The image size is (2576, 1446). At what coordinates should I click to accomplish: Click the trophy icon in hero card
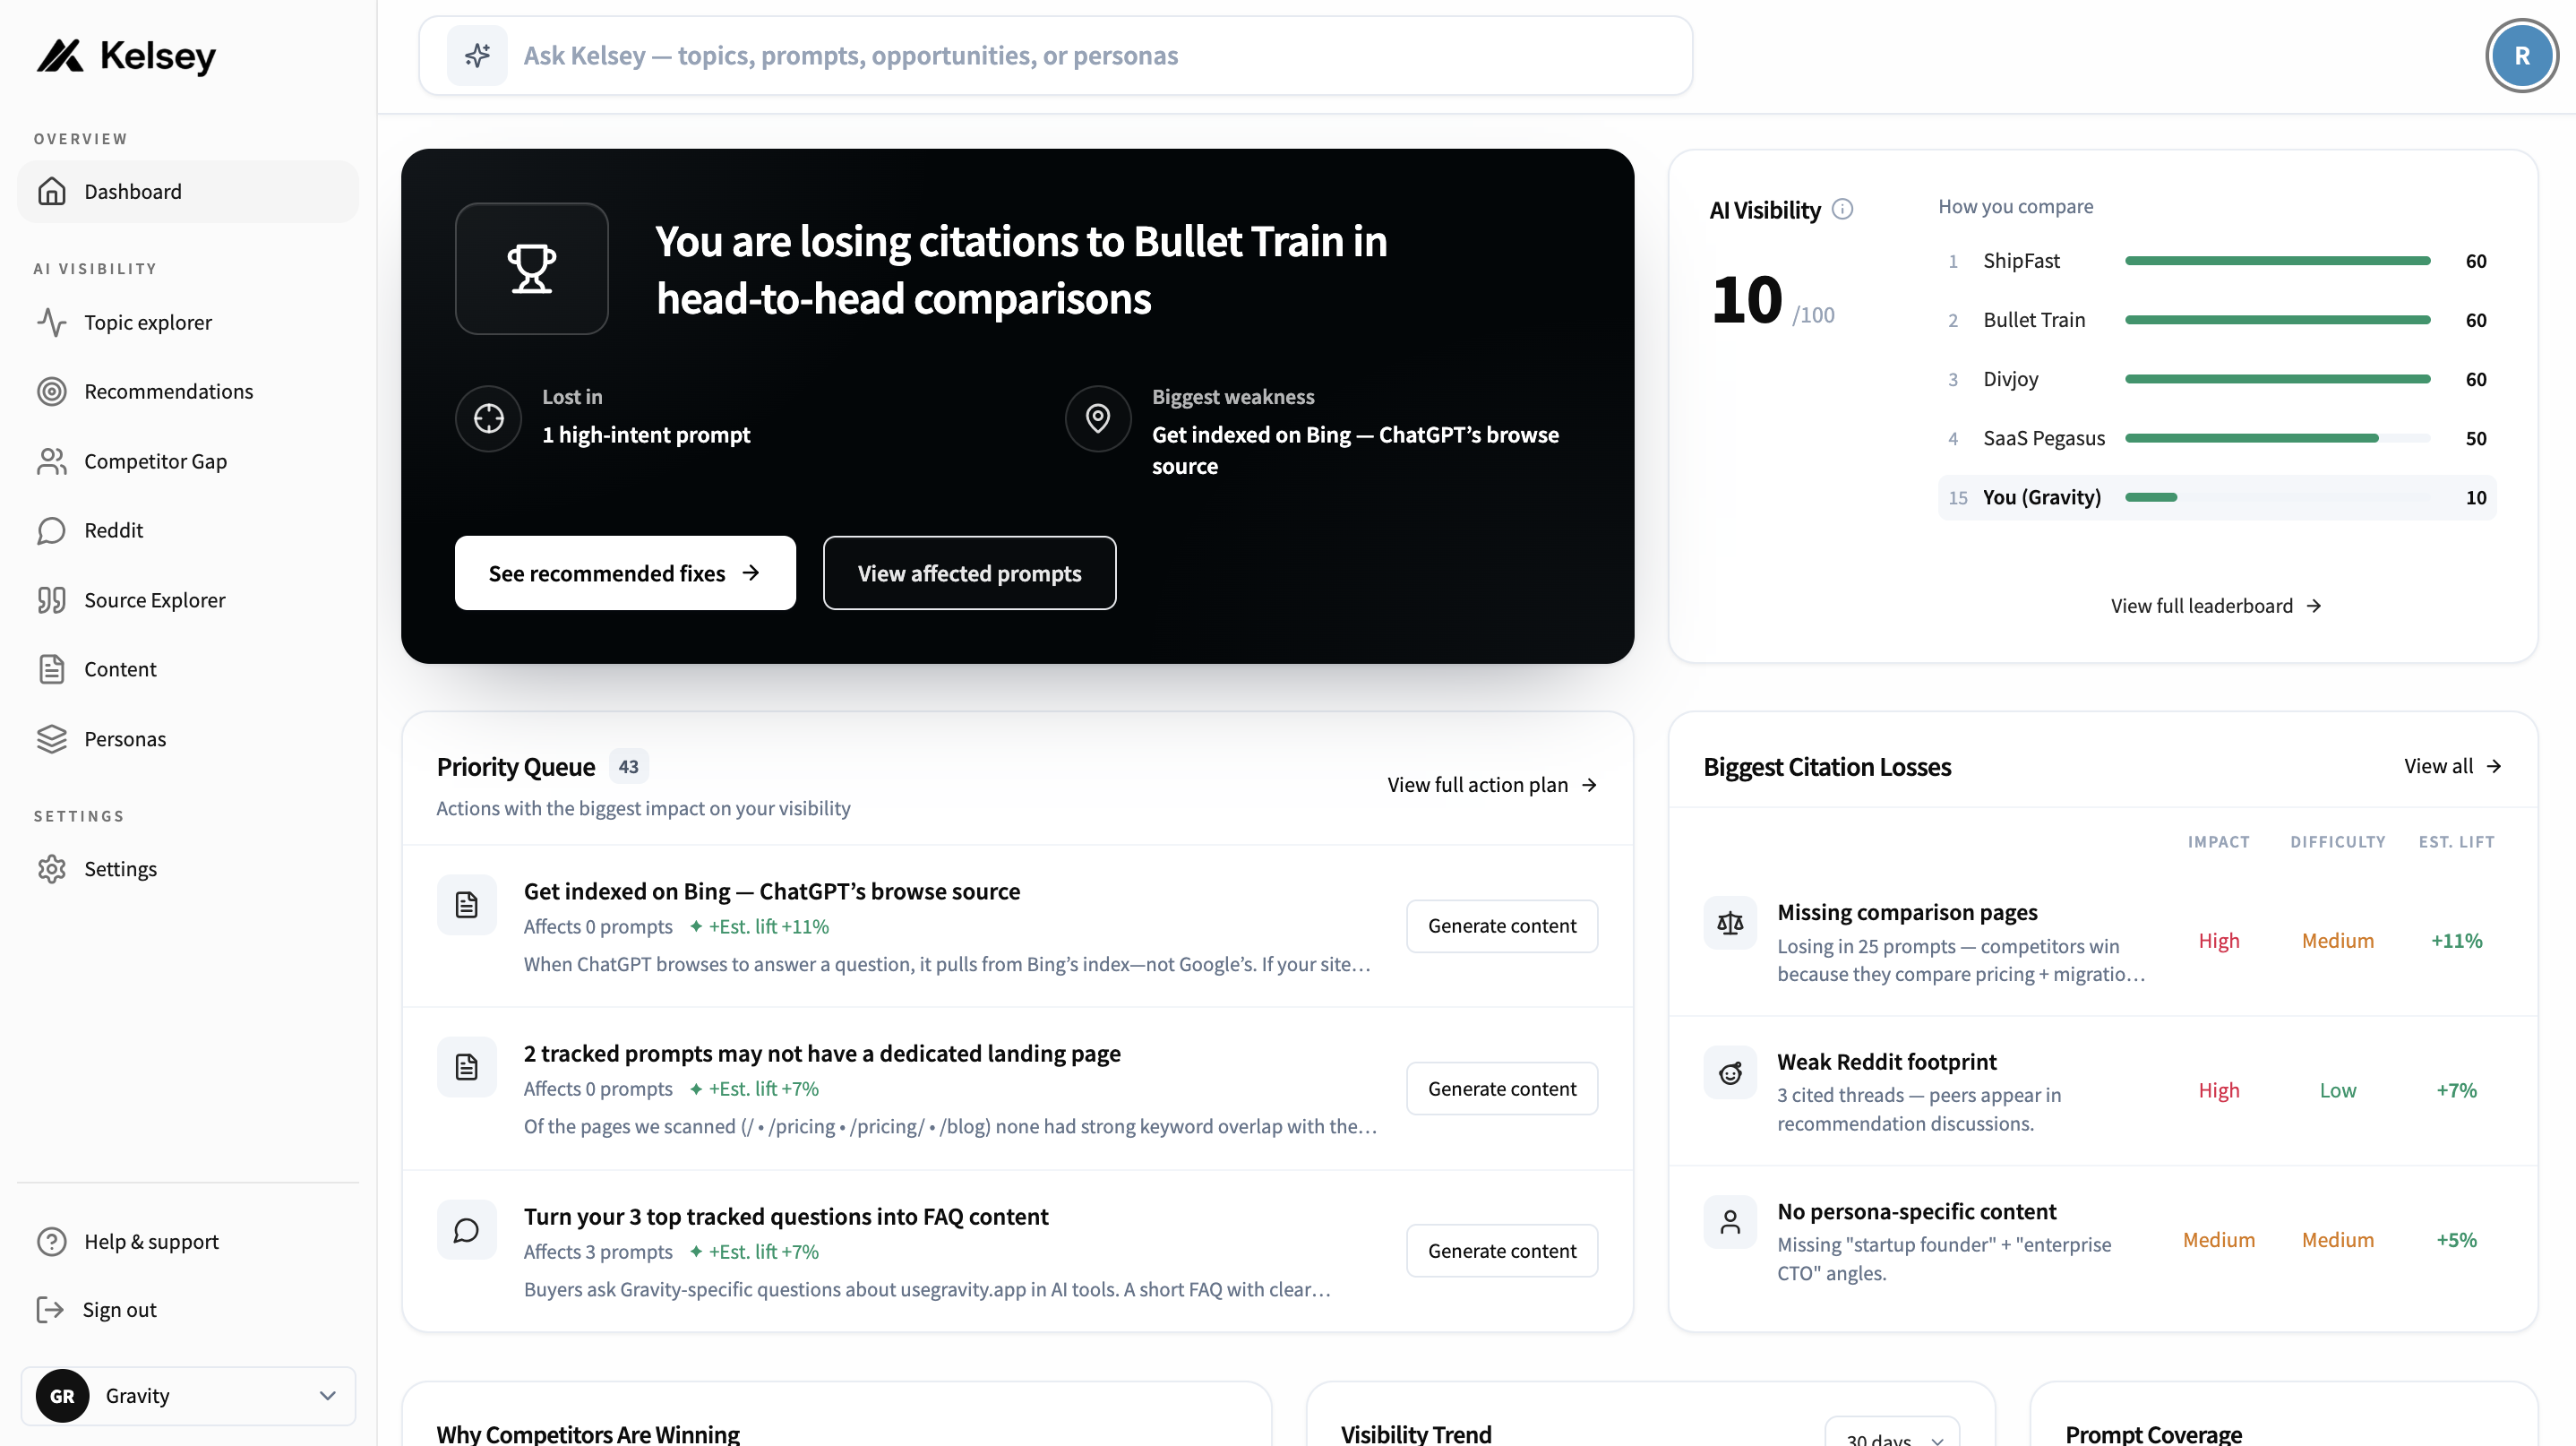[532, 269]
